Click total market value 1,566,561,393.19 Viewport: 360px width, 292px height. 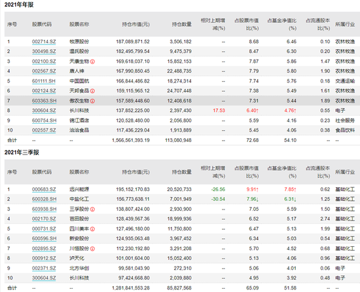coord(131,140)
